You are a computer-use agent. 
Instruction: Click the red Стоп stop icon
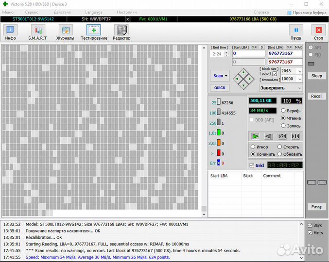[318, 32]
